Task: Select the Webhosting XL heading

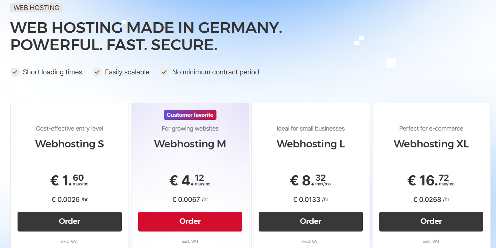Action: (x=431, y=144)
